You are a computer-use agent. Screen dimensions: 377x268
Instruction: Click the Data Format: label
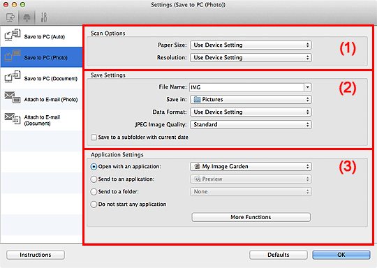[170, 112]
